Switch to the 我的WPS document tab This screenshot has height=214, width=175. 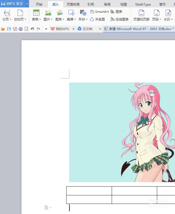(x=60, y=29)
